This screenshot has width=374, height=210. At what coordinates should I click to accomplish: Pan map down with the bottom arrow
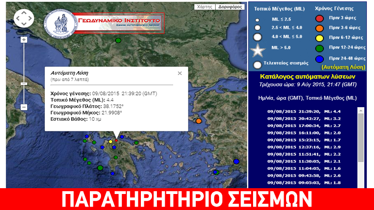coord(24,23)
